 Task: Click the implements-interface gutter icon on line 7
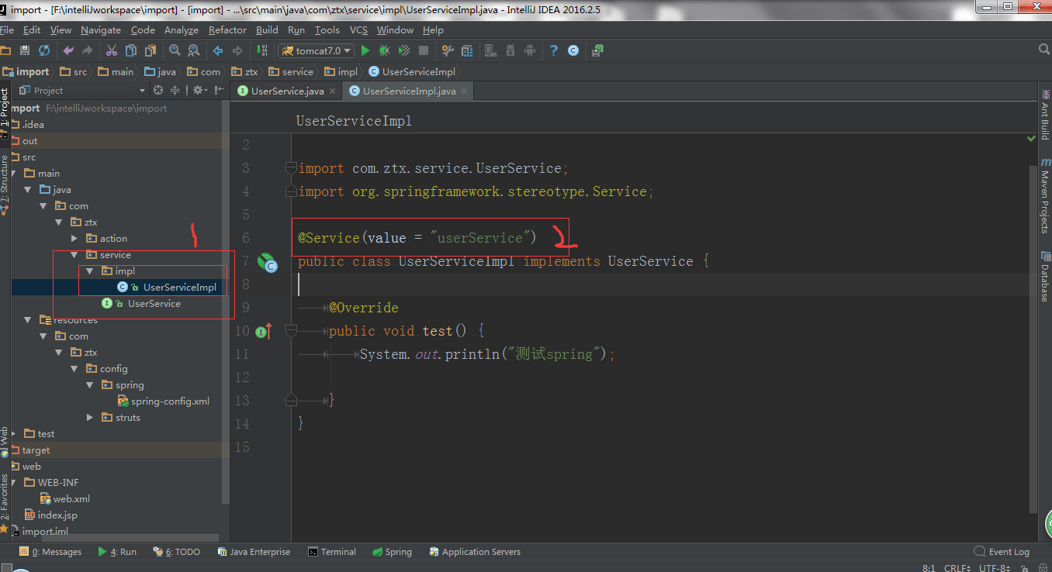pyautogui.click(x=266, y=262)
